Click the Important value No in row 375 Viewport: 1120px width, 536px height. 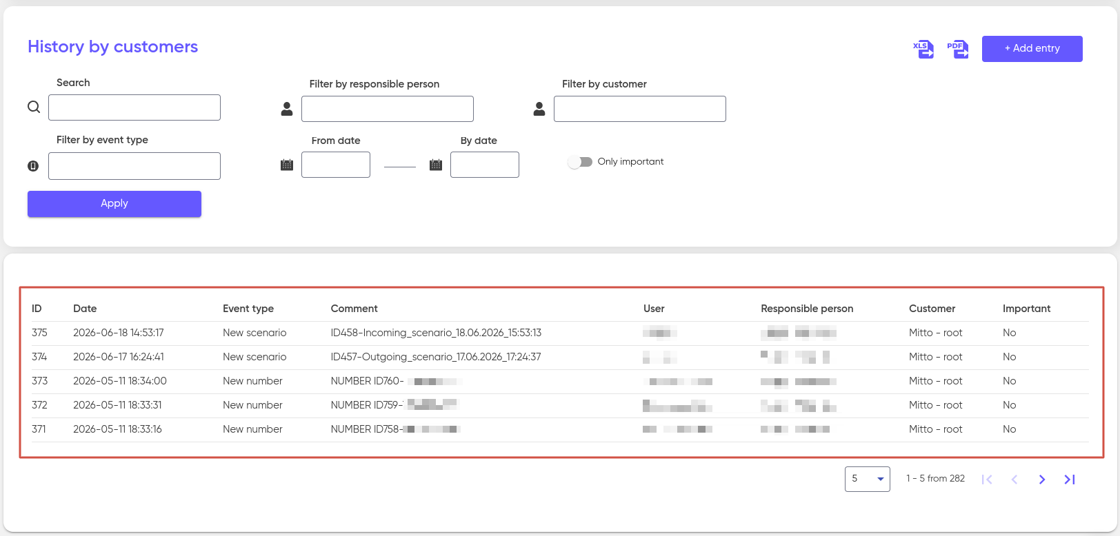[x=1010, y=333]
